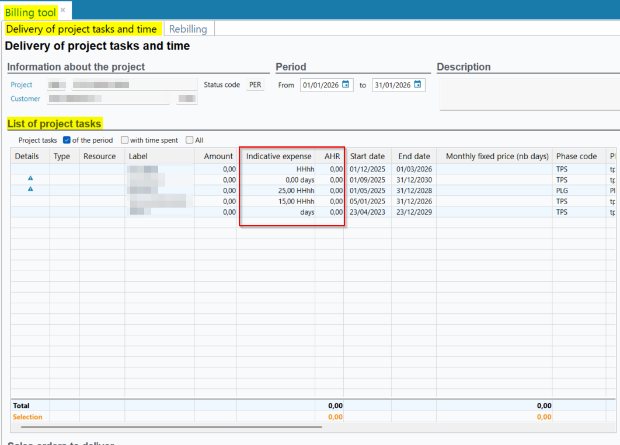Click in the Description text area
Screen dimensions: 620x445
tap(528, 94)
